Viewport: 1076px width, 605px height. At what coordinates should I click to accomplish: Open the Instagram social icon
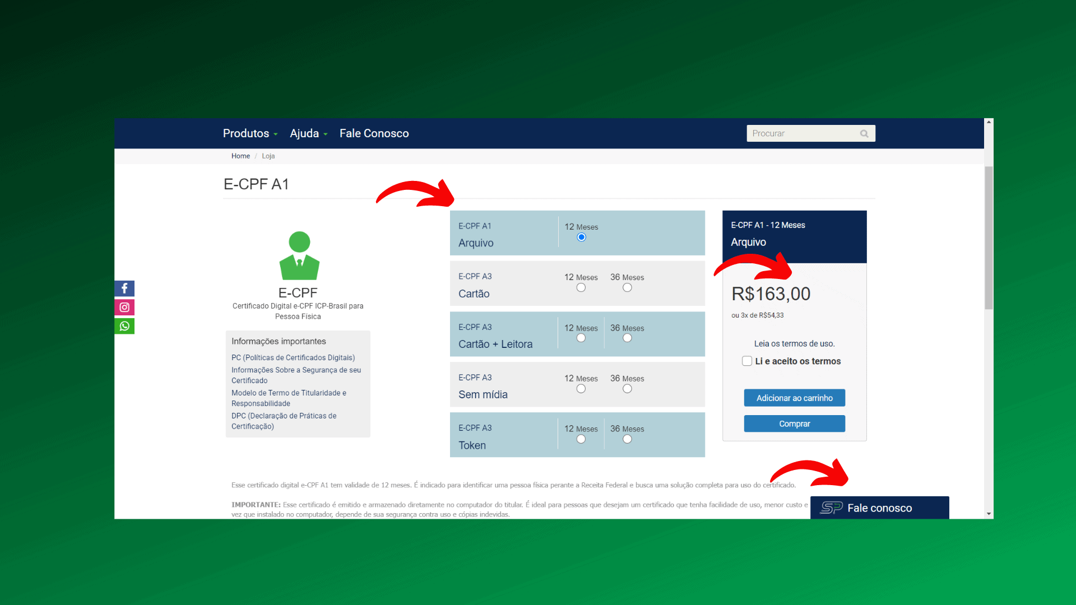point(124,308)
